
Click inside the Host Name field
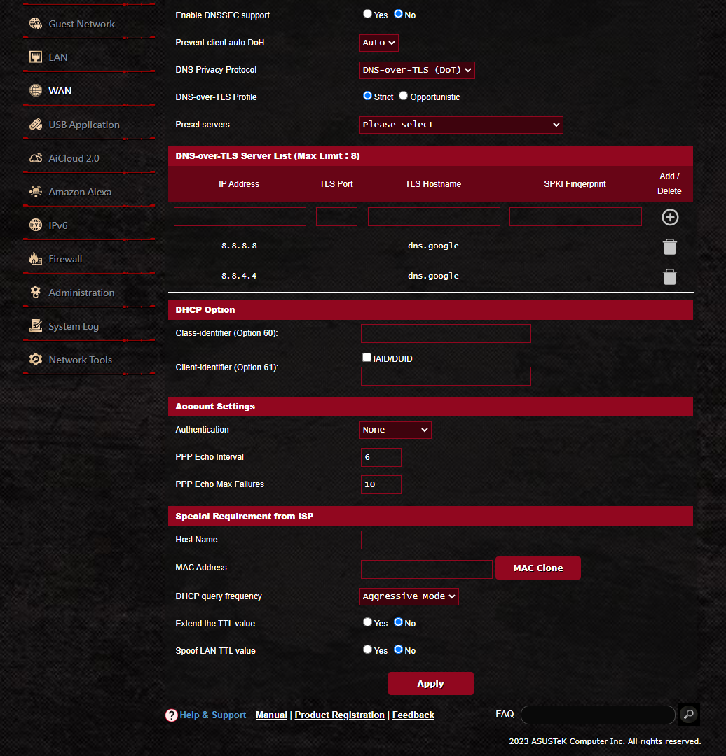click(x=484, y=540)
